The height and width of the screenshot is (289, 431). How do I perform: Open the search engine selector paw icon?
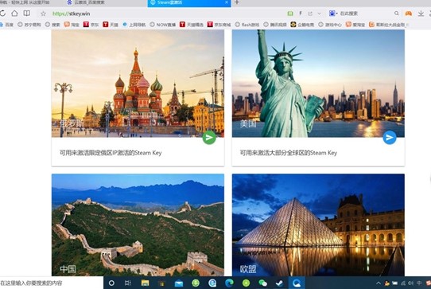coord(333,14)
